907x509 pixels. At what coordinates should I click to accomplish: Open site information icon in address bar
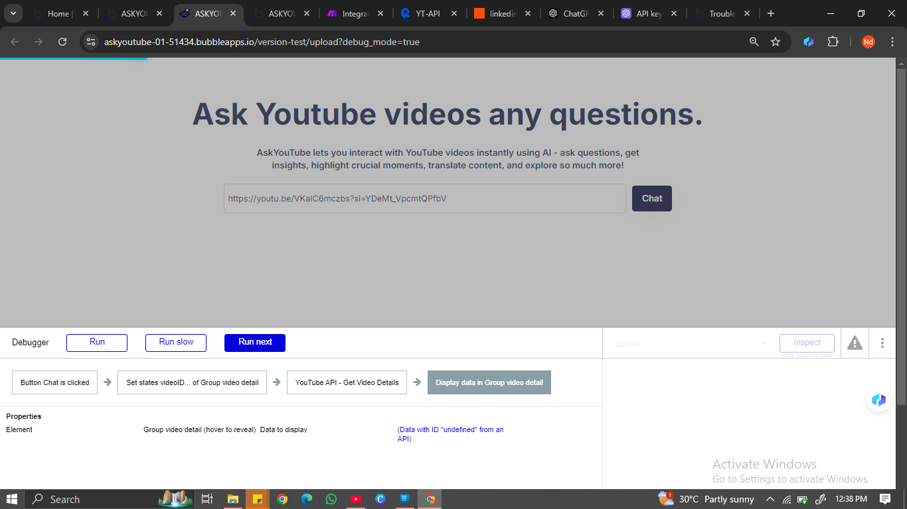(x=91, y=42)
